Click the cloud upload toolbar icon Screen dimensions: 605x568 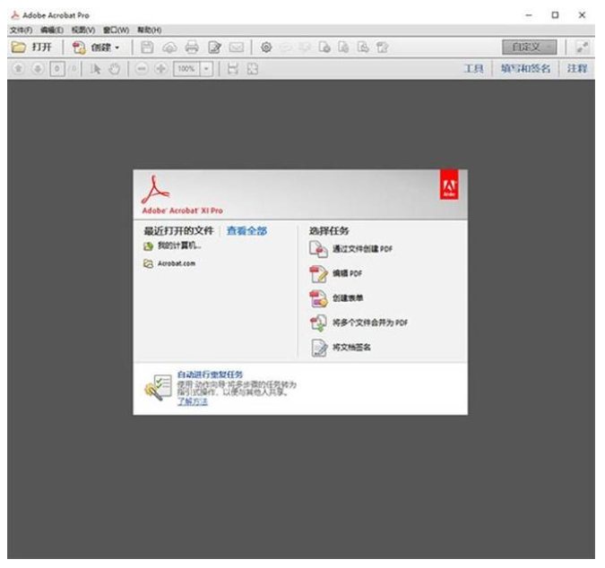tap(169, 47)
